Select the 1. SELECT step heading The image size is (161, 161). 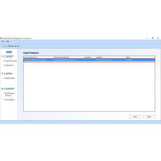pyautogui.click(x=9, y=56)
